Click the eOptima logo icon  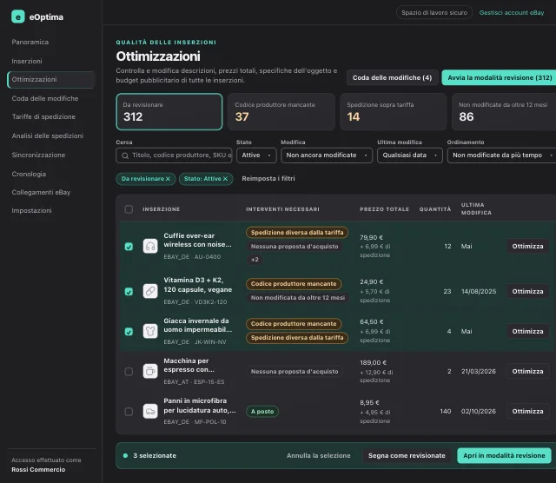pyautogui.click(x=18, y=17)
